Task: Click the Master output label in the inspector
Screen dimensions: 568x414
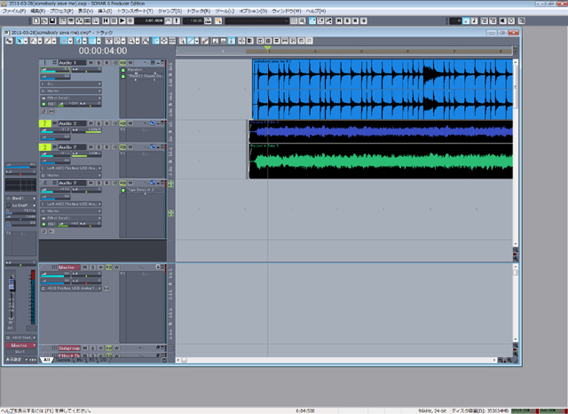Action: (x=20, y=345)
